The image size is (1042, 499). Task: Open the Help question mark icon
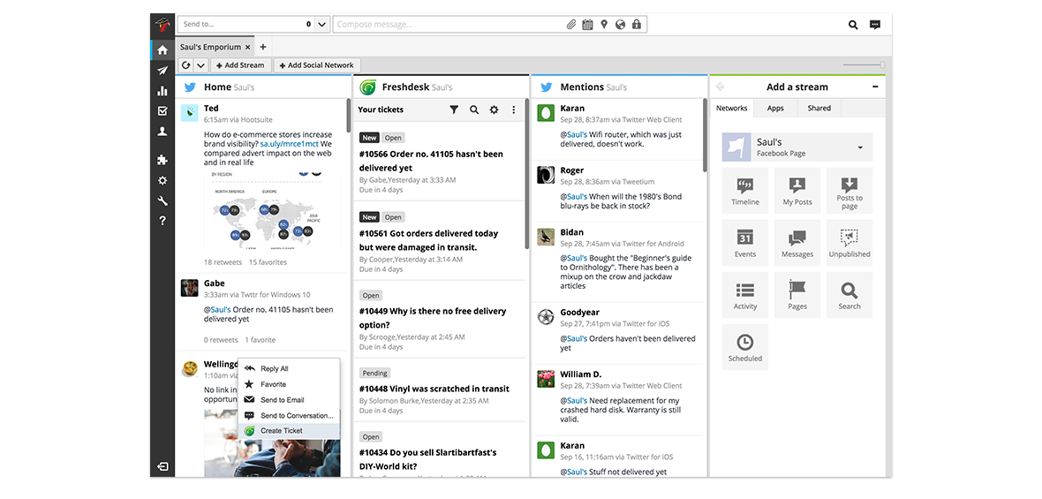162,221
